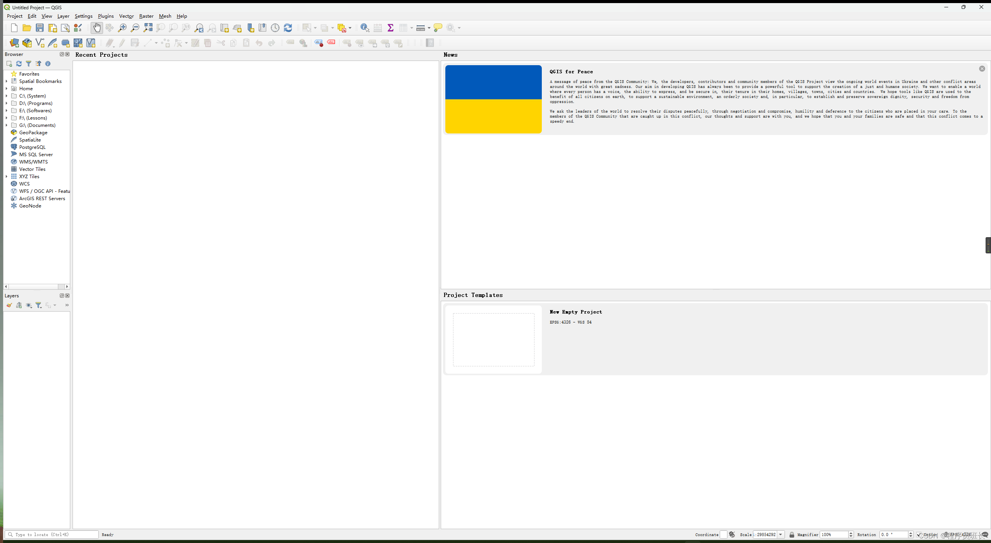Expand the Spatial Bookmarks tree node

point(7,81)
